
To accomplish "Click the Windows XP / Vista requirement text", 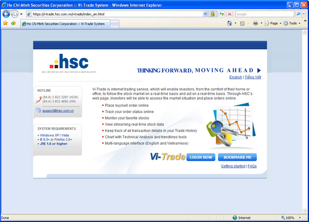I will click(x=53, y=135).
